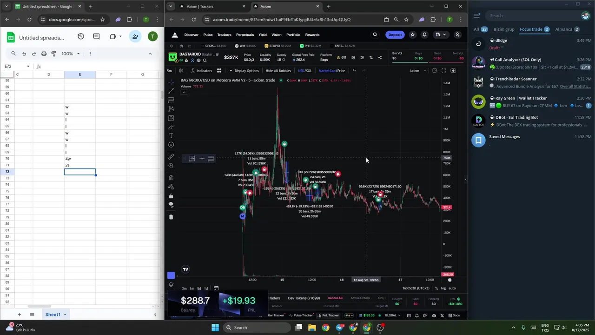Toggle USD/SOL currency display

coord(305,71)
